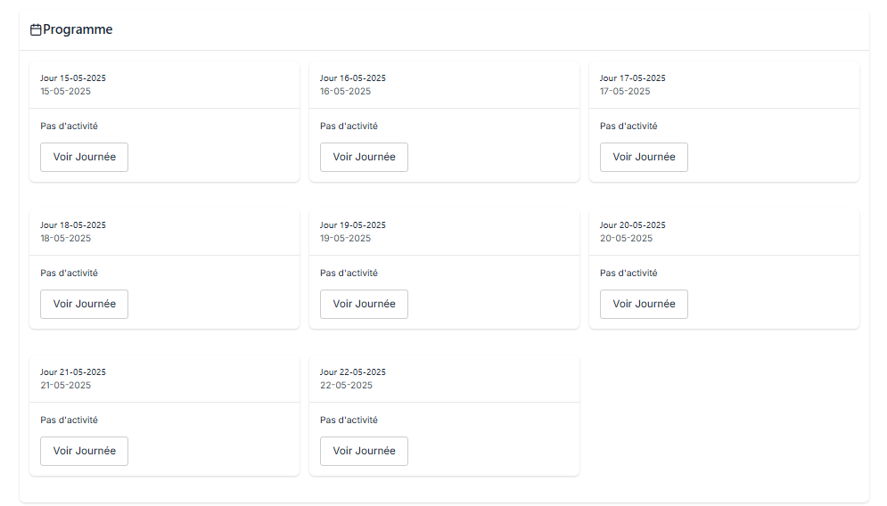Screen dimensions: 887x506
Task: Choose the "Jour 17-05-2025" heading text
Action: click(x=633, y=78)
